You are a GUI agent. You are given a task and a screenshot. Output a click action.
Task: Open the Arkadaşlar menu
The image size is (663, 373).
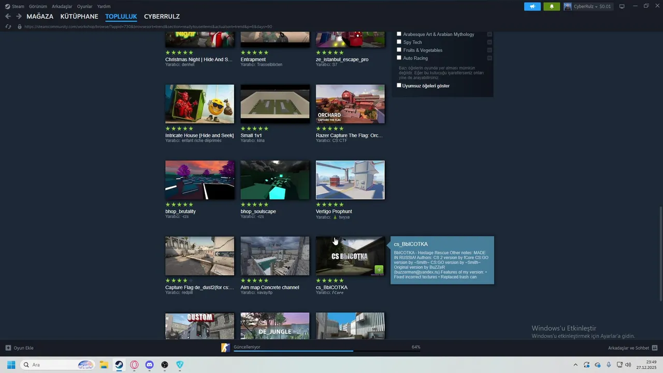point(62,7)
